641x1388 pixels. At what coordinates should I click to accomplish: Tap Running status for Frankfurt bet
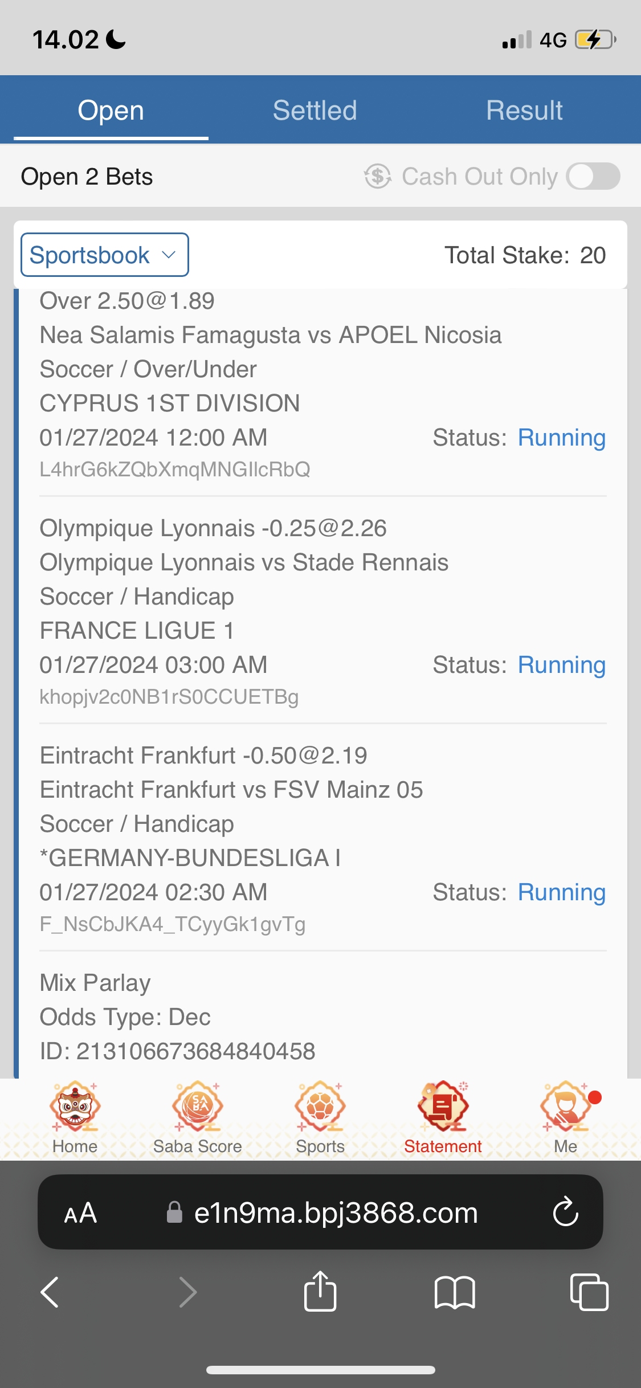tap(561, 892)
